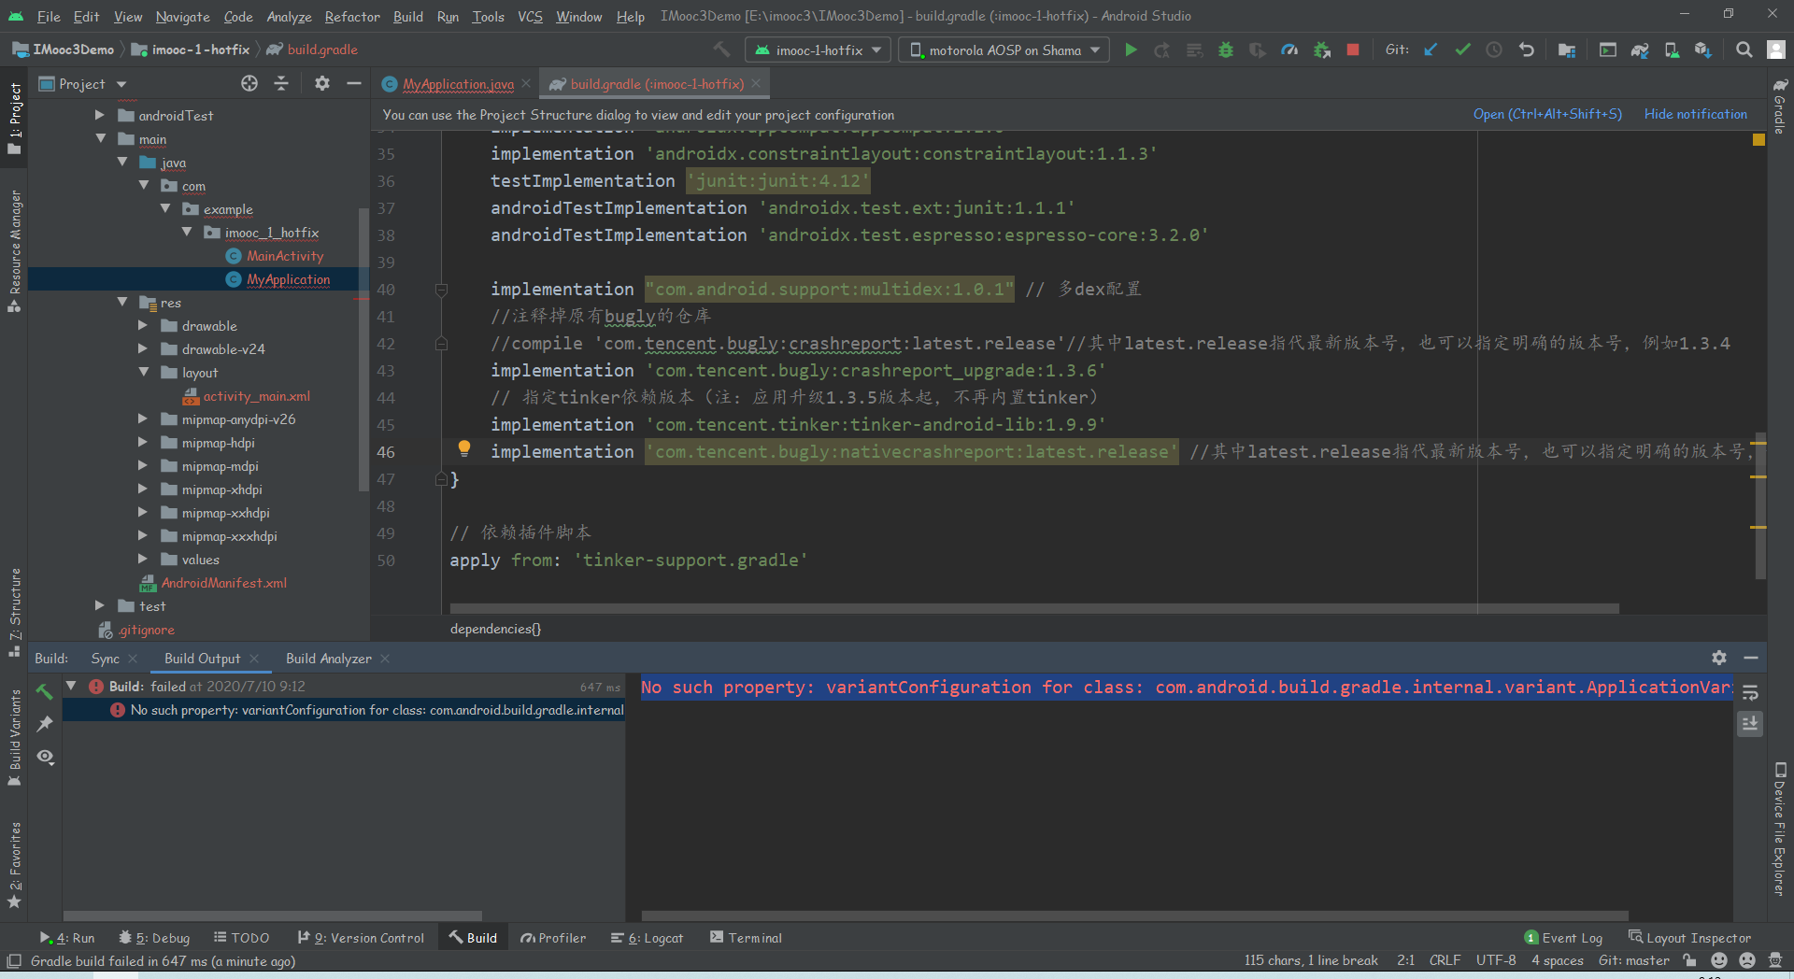Image resolution: width=1794 pixels, height=979 pixels.
Task: Open the VCS menu
Action: click(530, 17)
